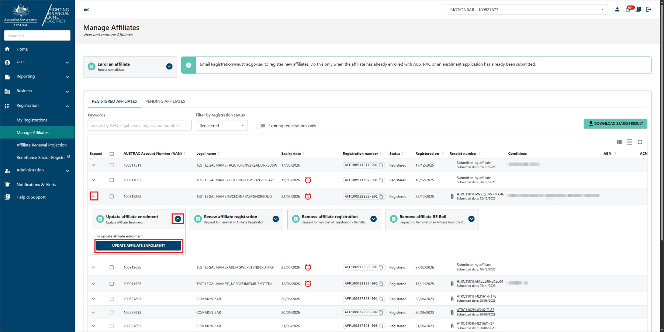
Task: Toggle Expiring registrations only switch
Action: click(261, 126)
